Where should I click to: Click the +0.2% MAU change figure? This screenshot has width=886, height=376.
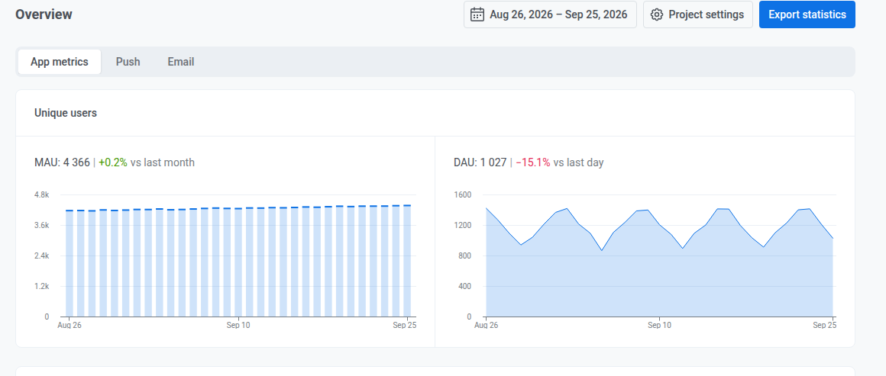click(113, 162)
